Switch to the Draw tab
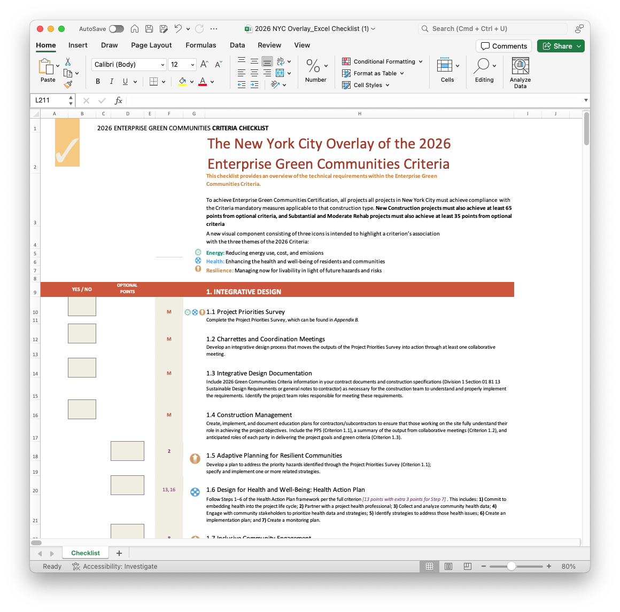Image resolution: width=620 pixels, height=612 pixels. (x=110, y=45)
